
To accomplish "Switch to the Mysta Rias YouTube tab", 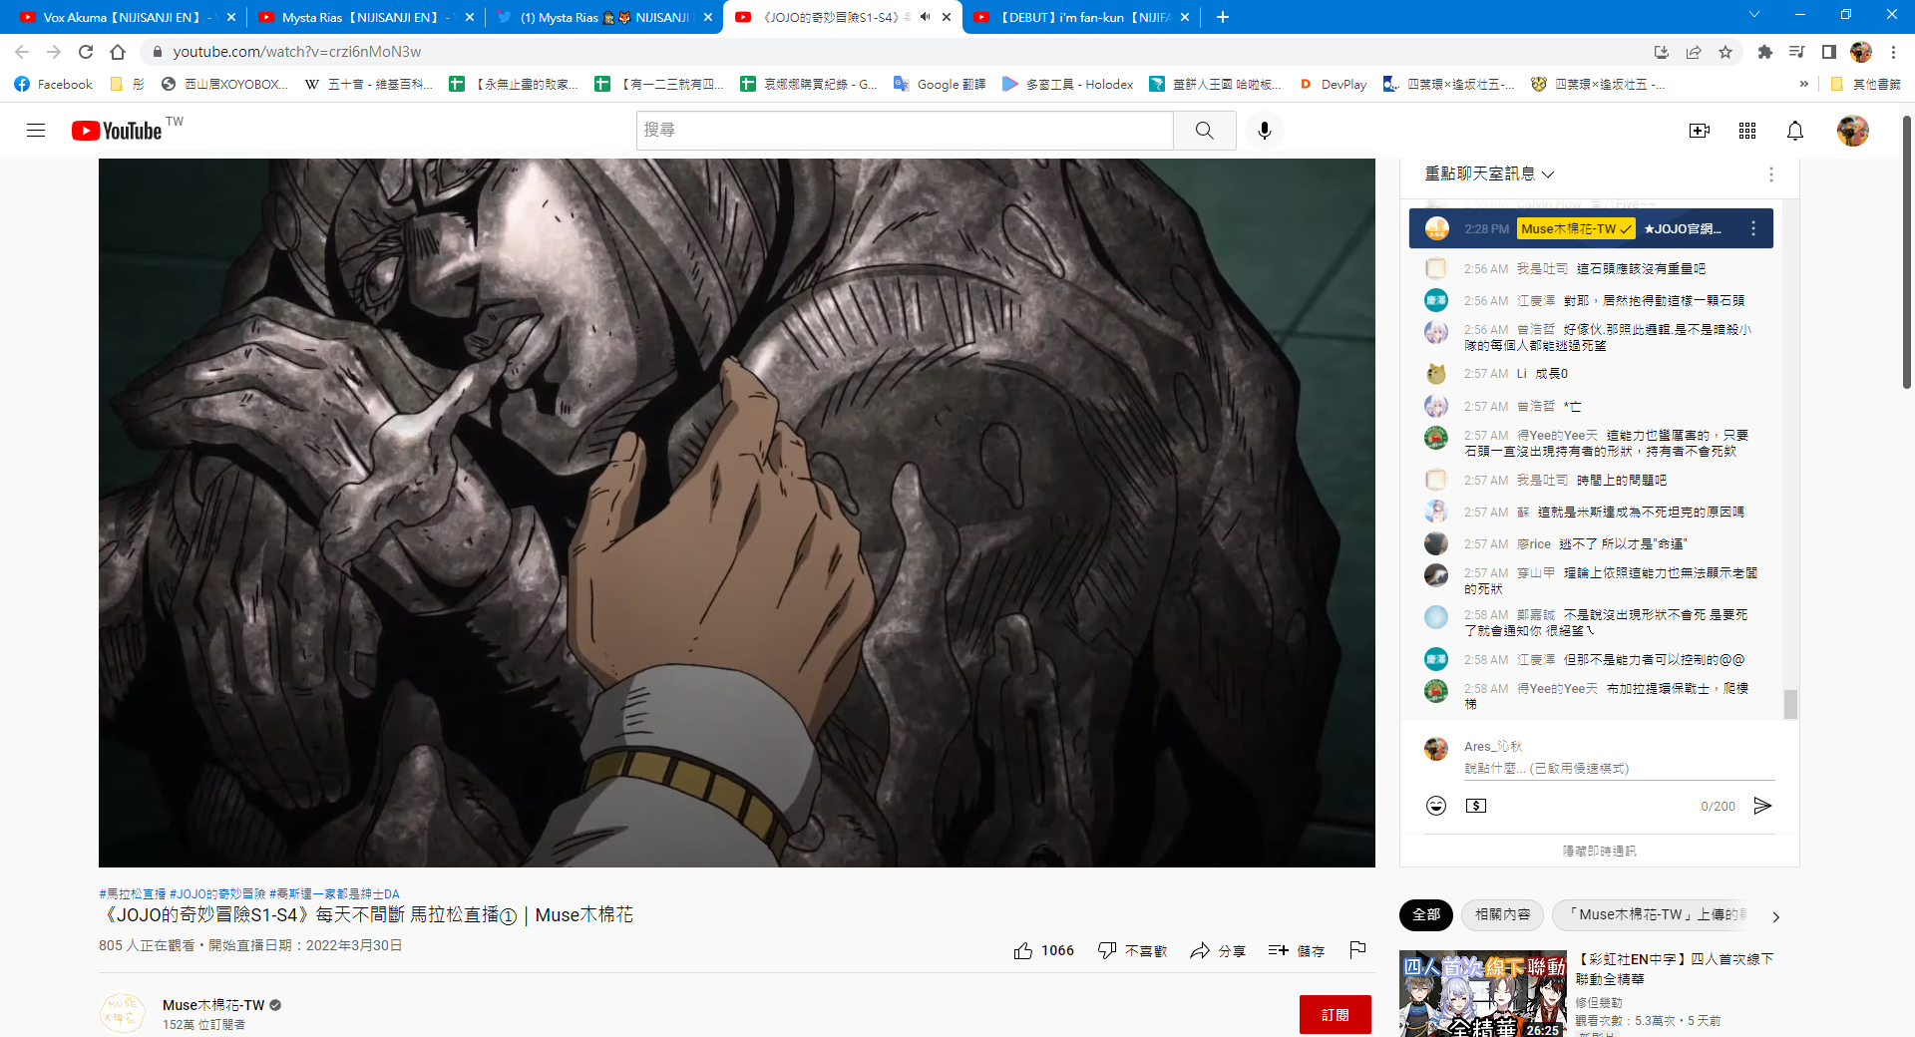I will pos(364,17).
